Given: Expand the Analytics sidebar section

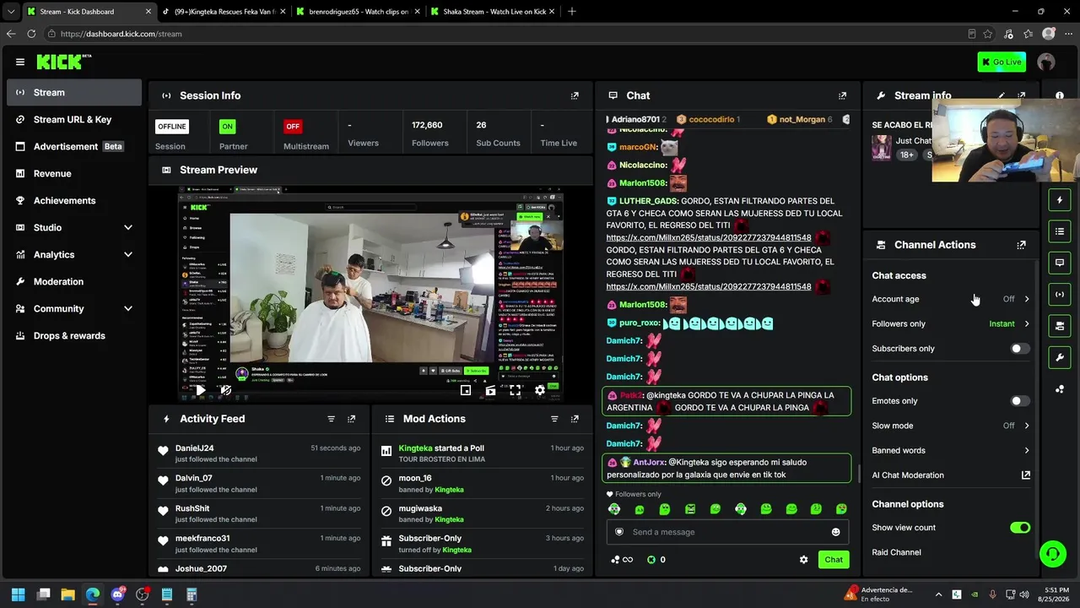Looking at the screenshot, I should click(x=74, y=254).
